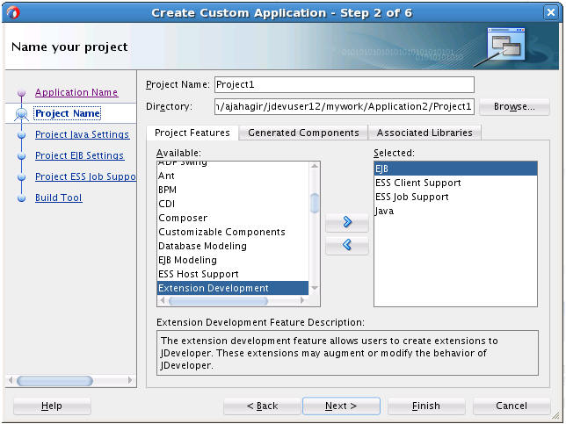Viewport: 566px width, 424px height.
Task: Click down arrow of Available list scrollbar
Action: (315, 288)
